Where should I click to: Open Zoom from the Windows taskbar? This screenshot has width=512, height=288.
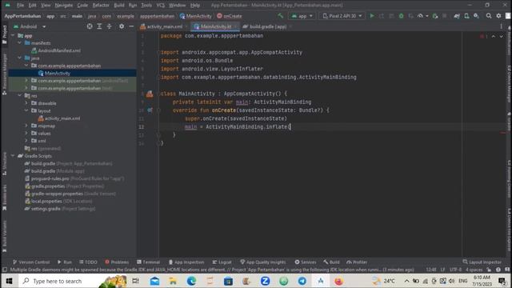coord(265,281)
